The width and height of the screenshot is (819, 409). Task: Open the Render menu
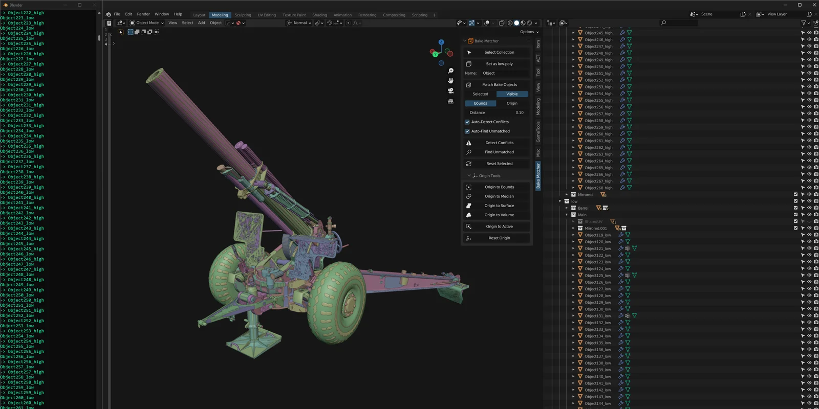click(x=143, y=14)
